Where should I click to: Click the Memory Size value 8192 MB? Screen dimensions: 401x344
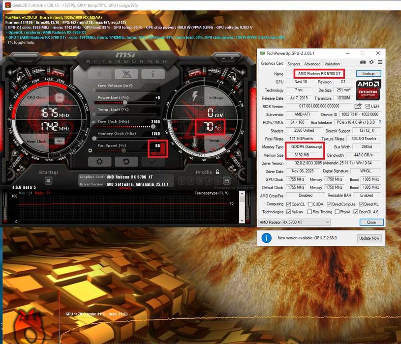coord(302,155)
